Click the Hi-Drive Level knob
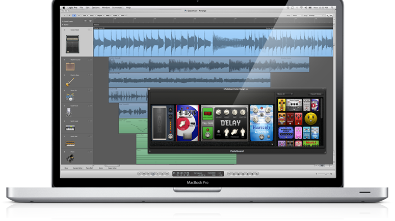The height and width of the screenshot is (221, 395). 182,123
